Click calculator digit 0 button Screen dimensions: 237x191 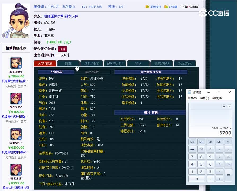(197, 179)
